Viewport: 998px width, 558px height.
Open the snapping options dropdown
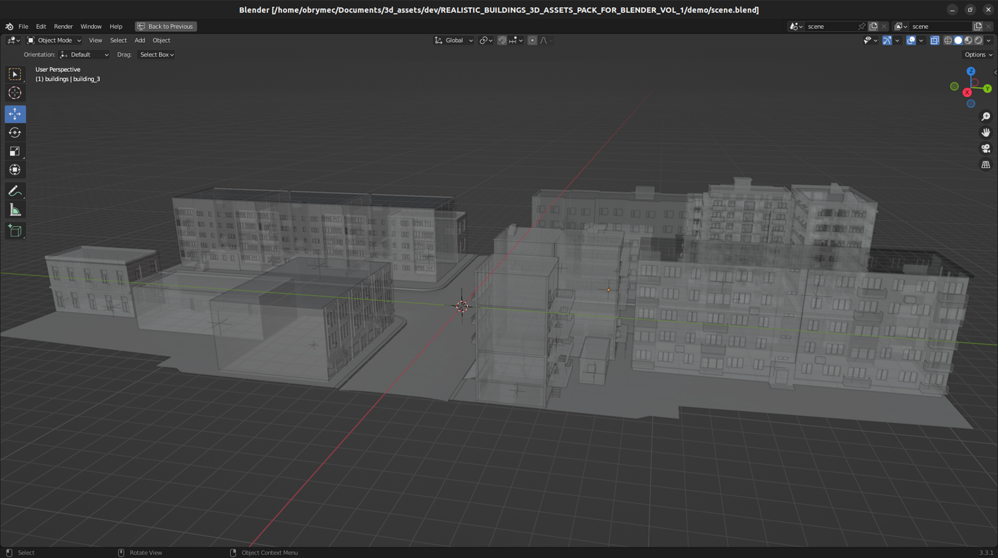pos(516,41)
